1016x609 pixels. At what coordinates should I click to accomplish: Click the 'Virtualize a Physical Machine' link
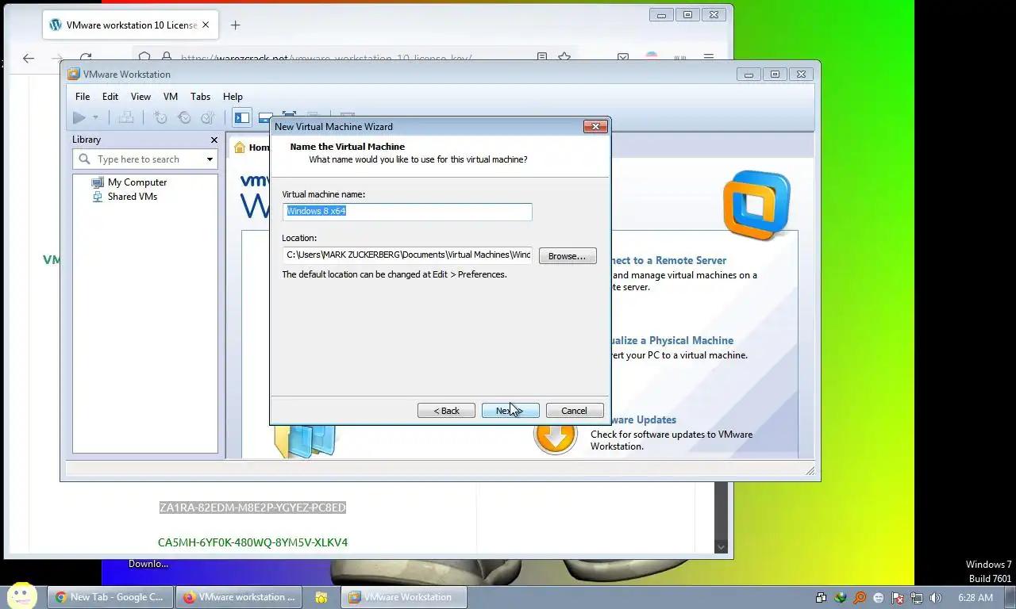672,340
